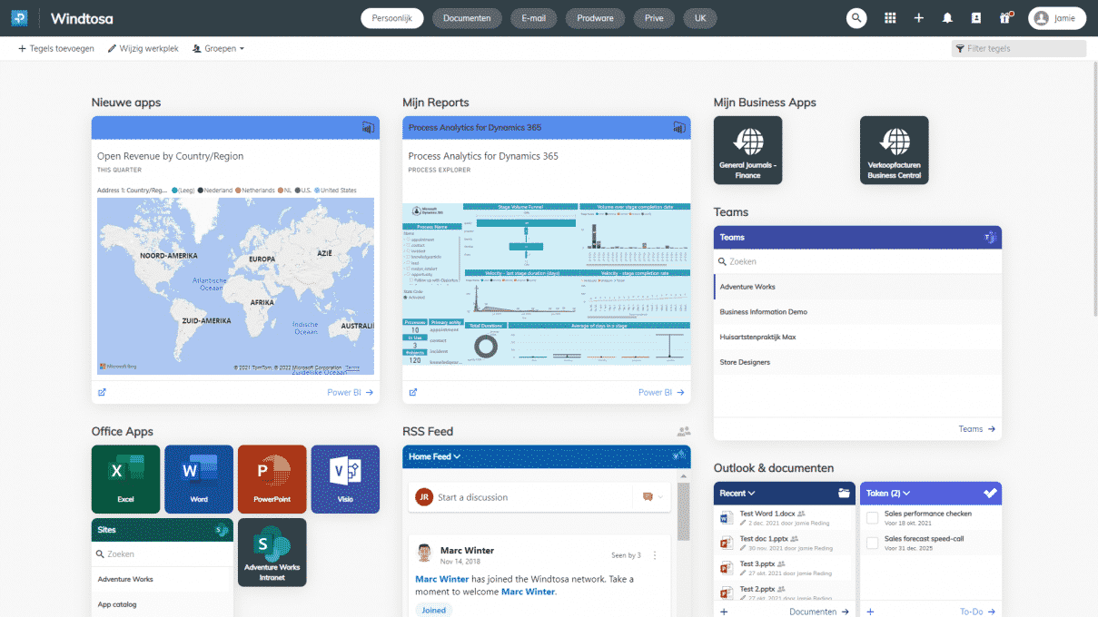The image size is (1098, 617).
Task: Add new task with plus in Taken tile
Action: 870,612
